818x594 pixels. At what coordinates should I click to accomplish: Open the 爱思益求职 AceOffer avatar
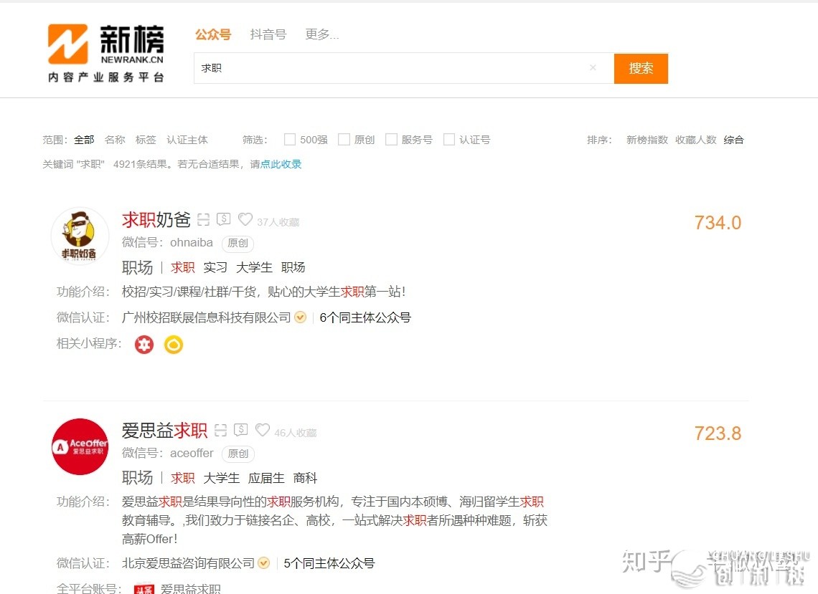[80, 446]
